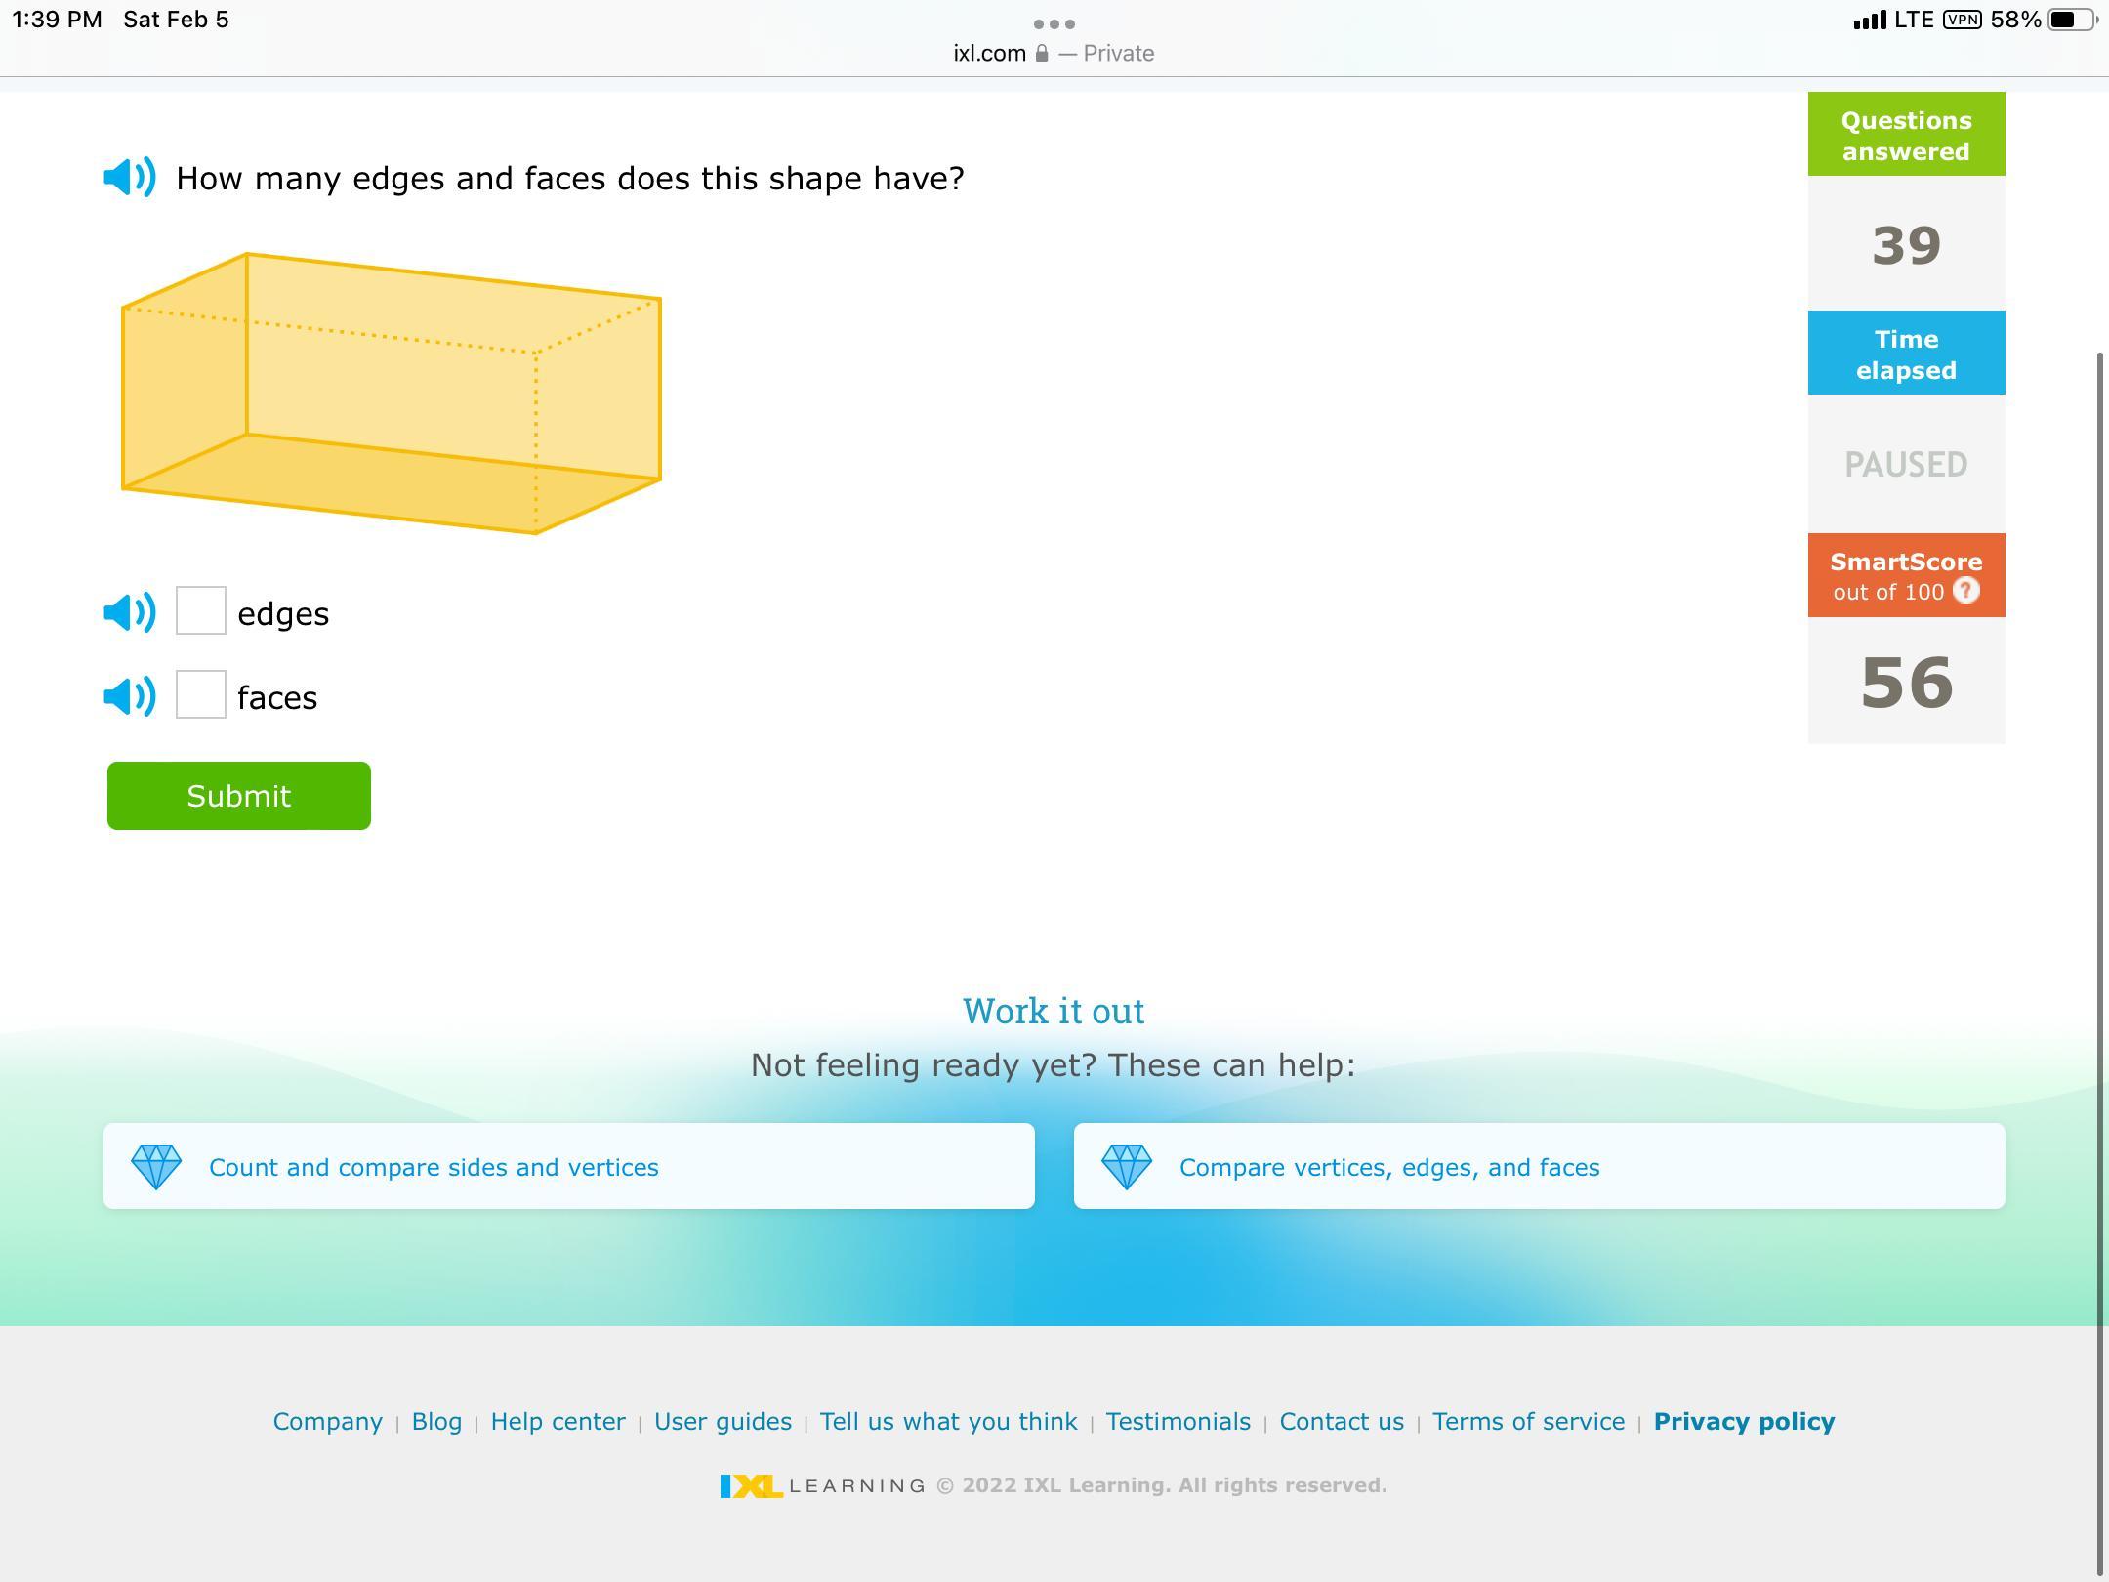
Task: Click the SmartScore help question mark
Action: 1966,591
